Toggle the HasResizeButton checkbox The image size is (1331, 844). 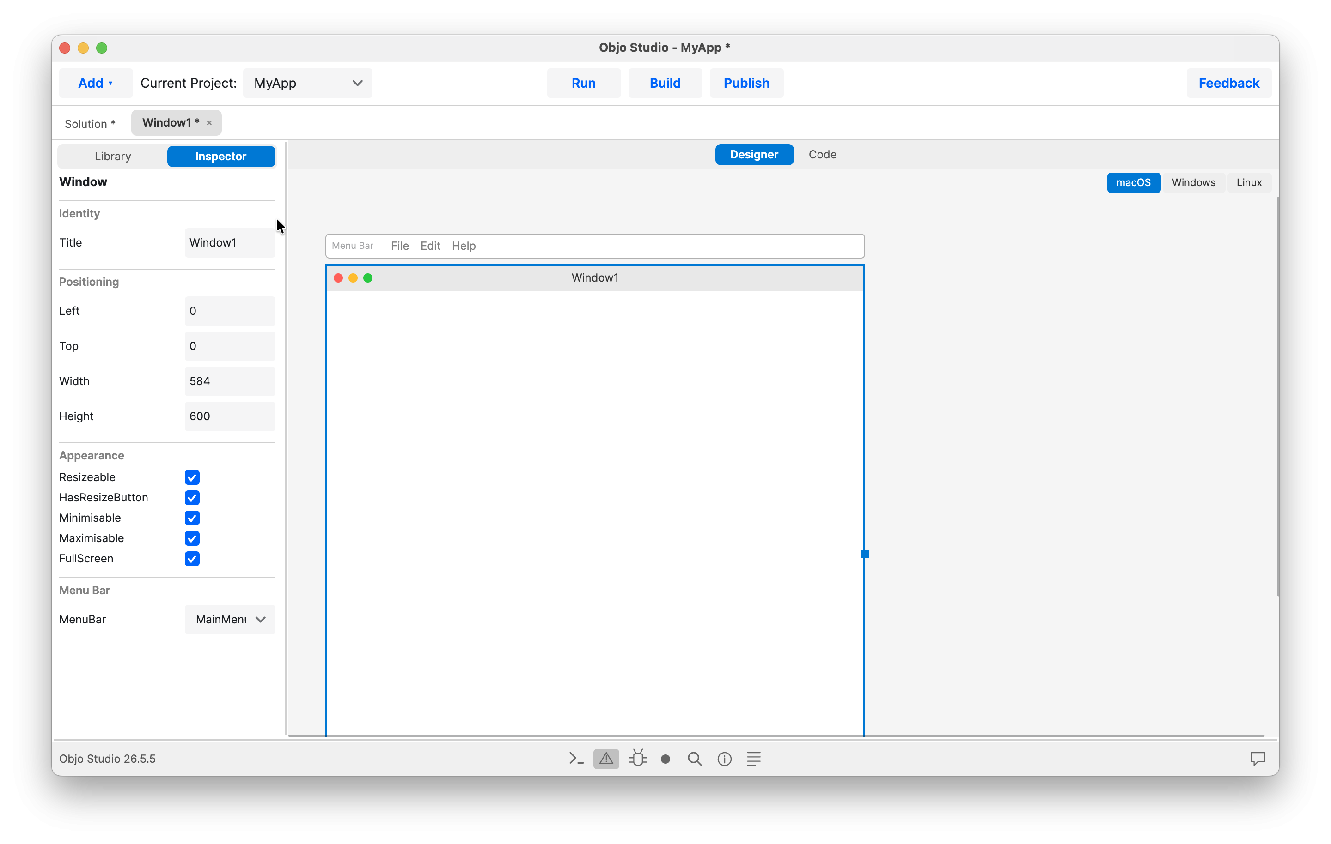(192, 498)
